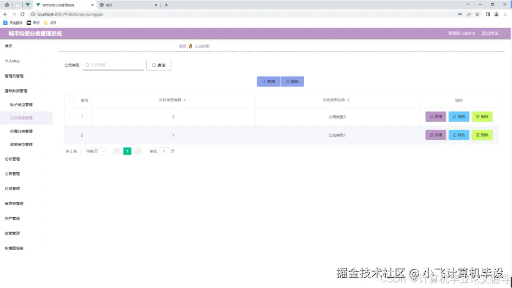This screenshot has height=288, width=512.
Task: Check the checkbox for row with 索引 1
Action: pos(71,117)
